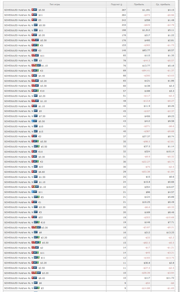Select the row with average profit $16.07

89,187
